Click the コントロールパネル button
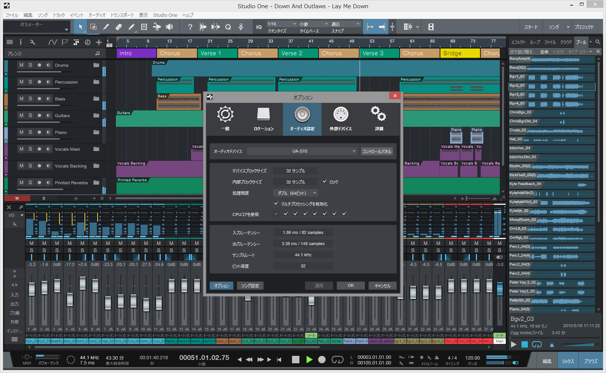Screen dimensions: 606x373 click(x=377, y=151)
